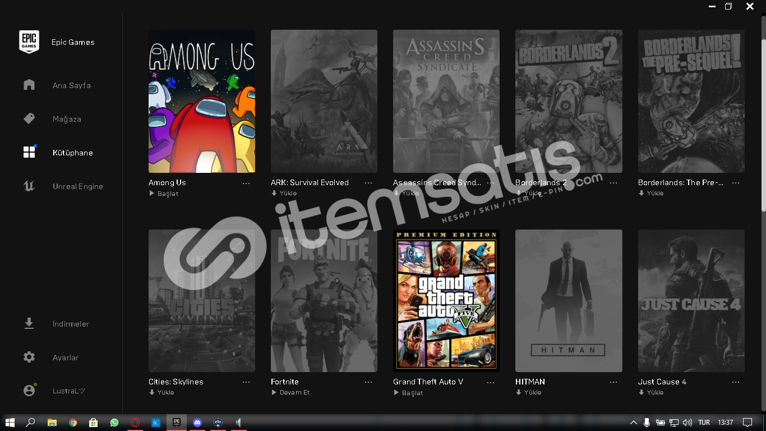Click the HITMAN game title
Screen dimensions: 766x431
click(530, 382)
